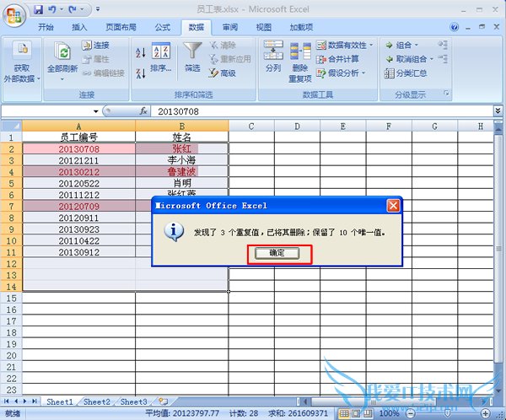Viewport: 506px width, 420px height.
Task: Click 分列 text to columns
Action: (273, 57)
